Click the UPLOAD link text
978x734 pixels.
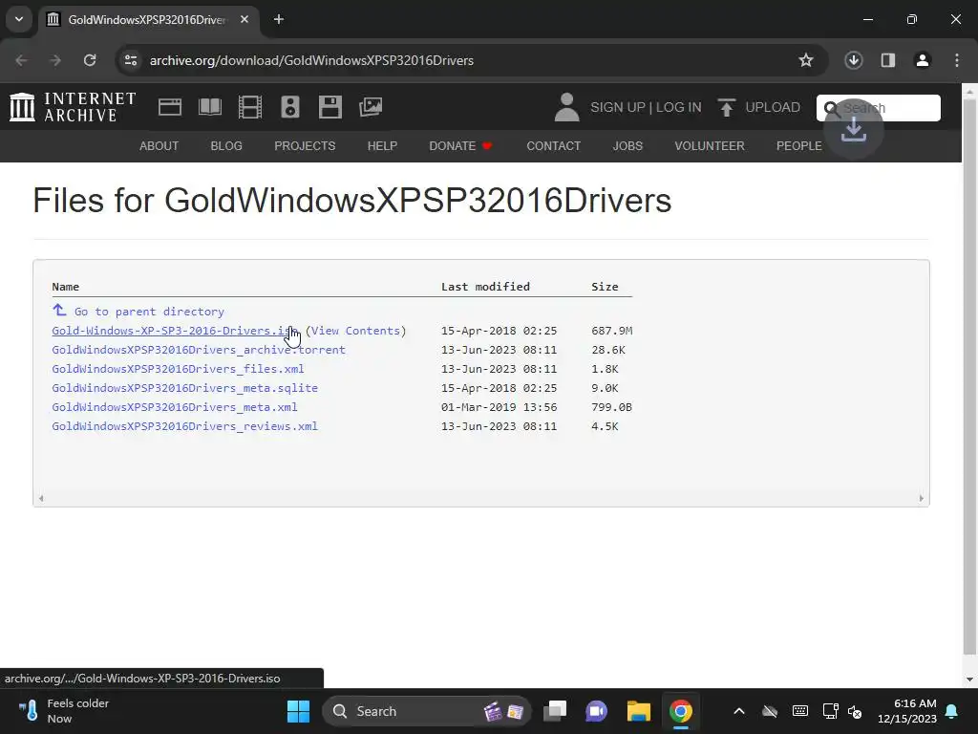point(773,107)
